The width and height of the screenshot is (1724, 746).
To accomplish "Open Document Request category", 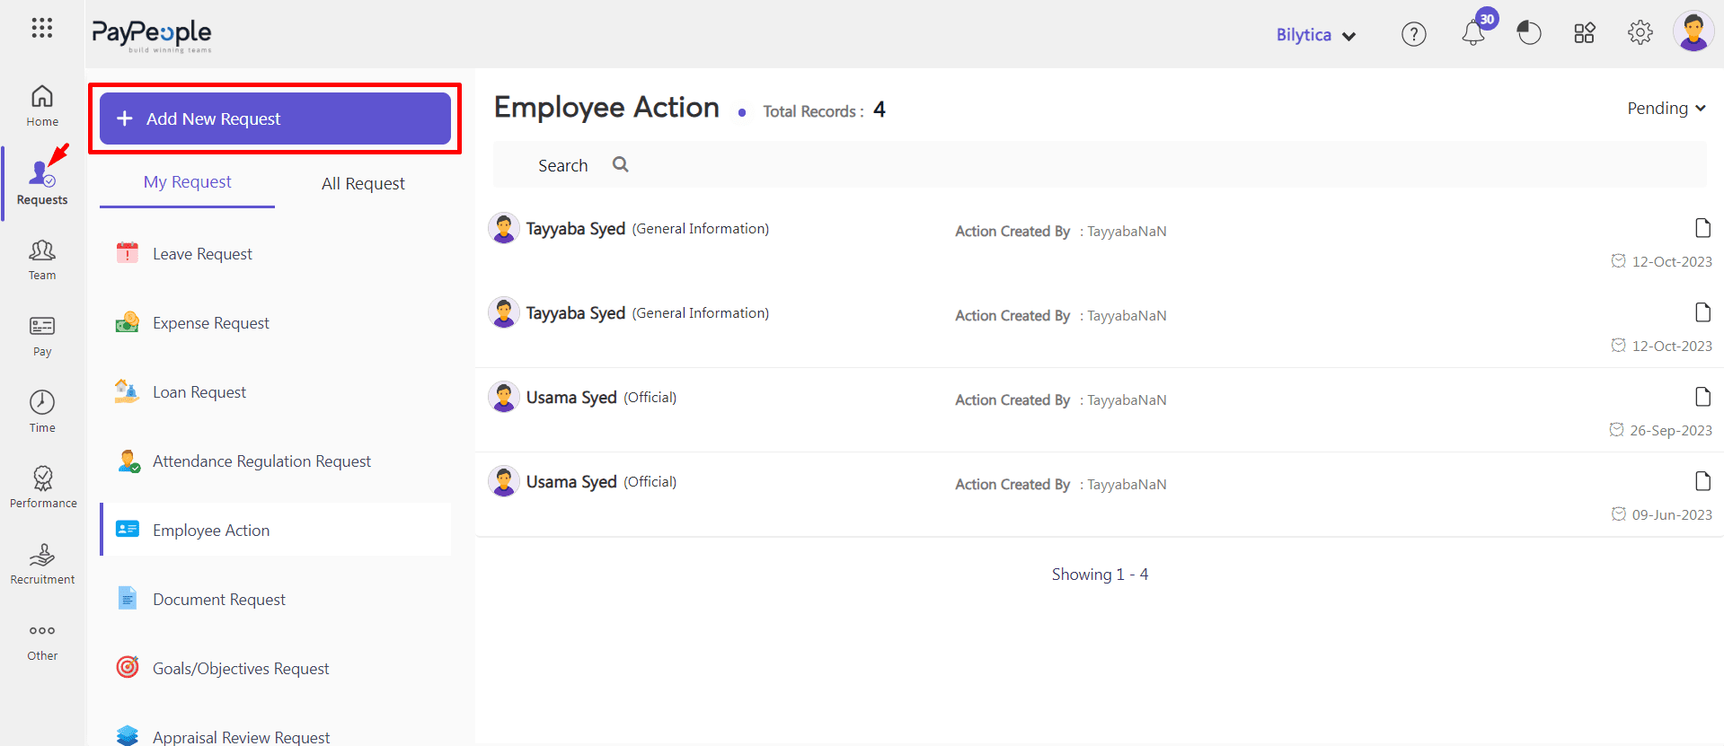I will 218,600.
